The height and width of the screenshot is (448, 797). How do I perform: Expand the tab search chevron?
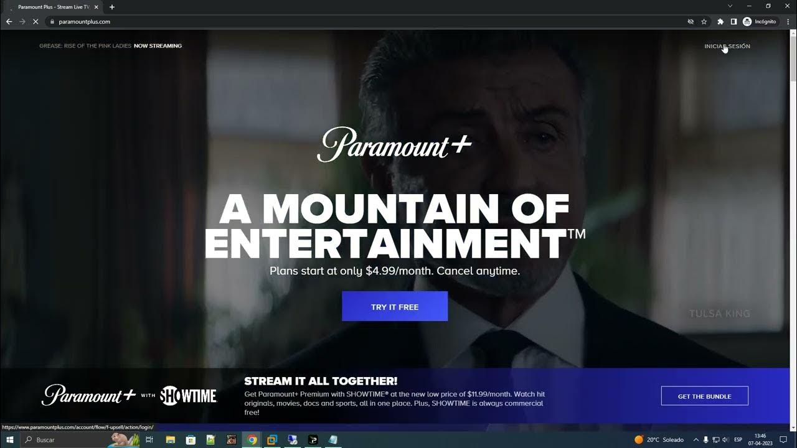pyautogui.click(x=730, y=6)
